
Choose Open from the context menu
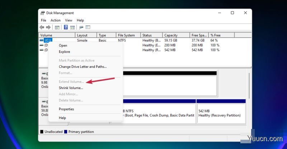pos(63,45)
